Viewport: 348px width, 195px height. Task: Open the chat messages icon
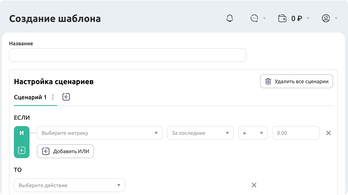click(254, 18)
